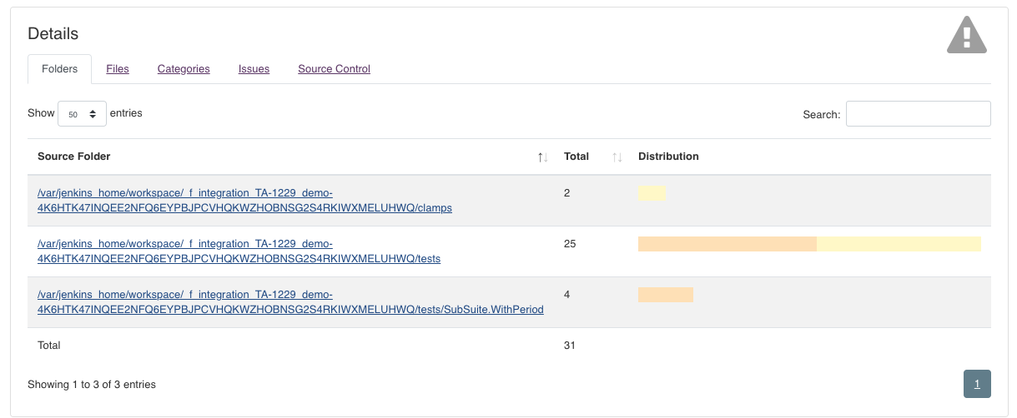Open the Source Control tab
The image size is (1017, 418).
point(334,69)
